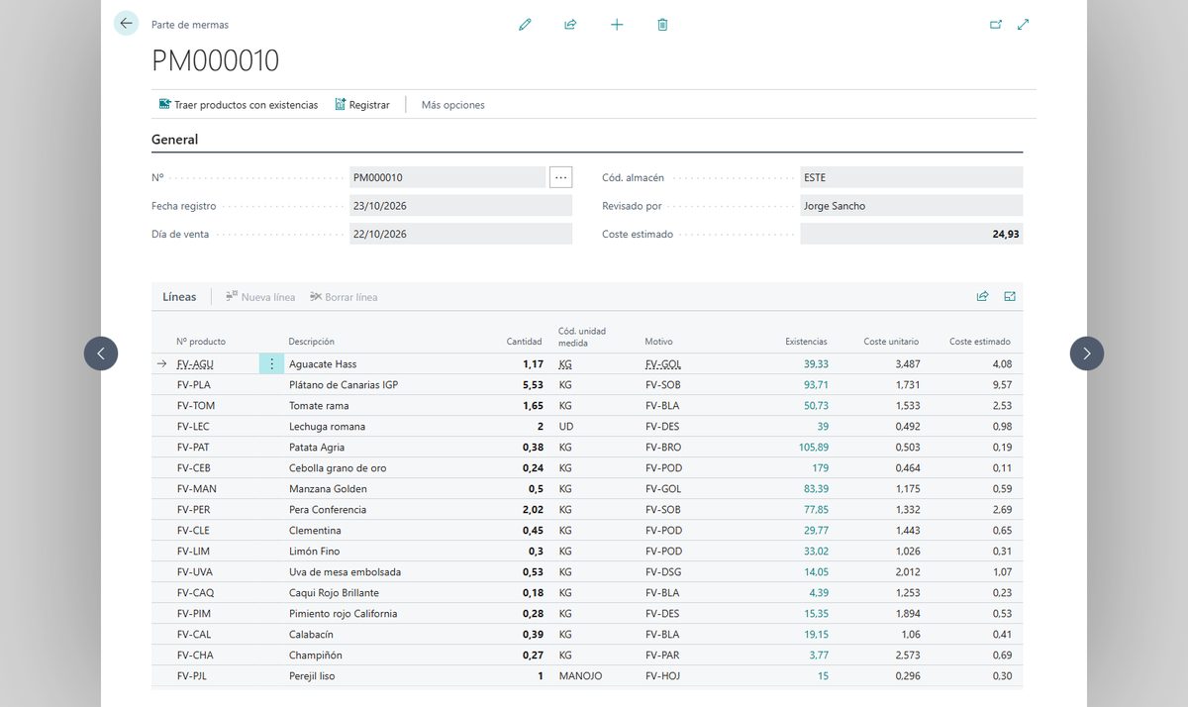Click Nueva línea action
Viewport: 1188px width, 707px height.
coord(260,297)
